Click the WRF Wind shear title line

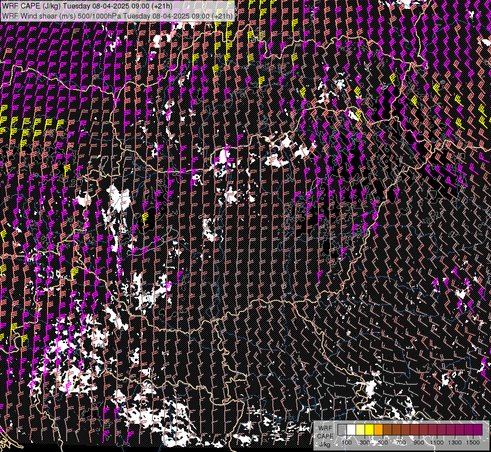(x=117, y=16)
